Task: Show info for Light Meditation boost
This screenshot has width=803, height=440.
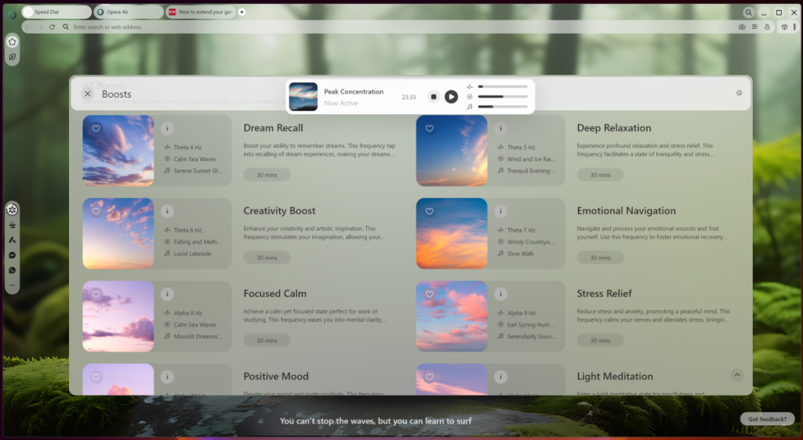Action: [x=500, y=377]
